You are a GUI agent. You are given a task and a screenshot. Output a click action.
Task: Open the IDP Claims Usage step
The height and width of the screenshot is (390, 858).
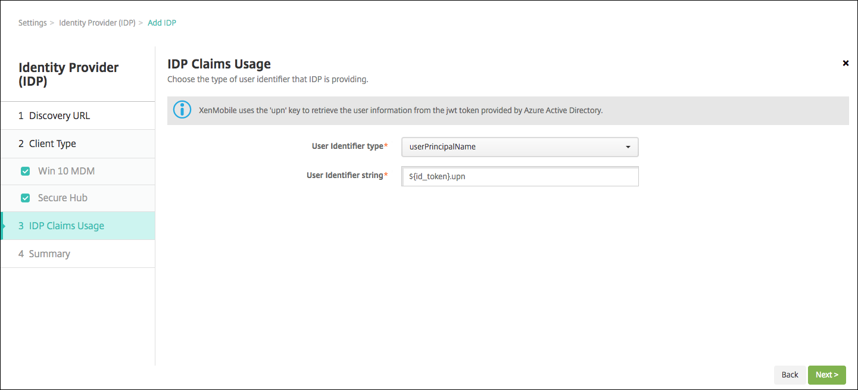click(x=66, y=226)
